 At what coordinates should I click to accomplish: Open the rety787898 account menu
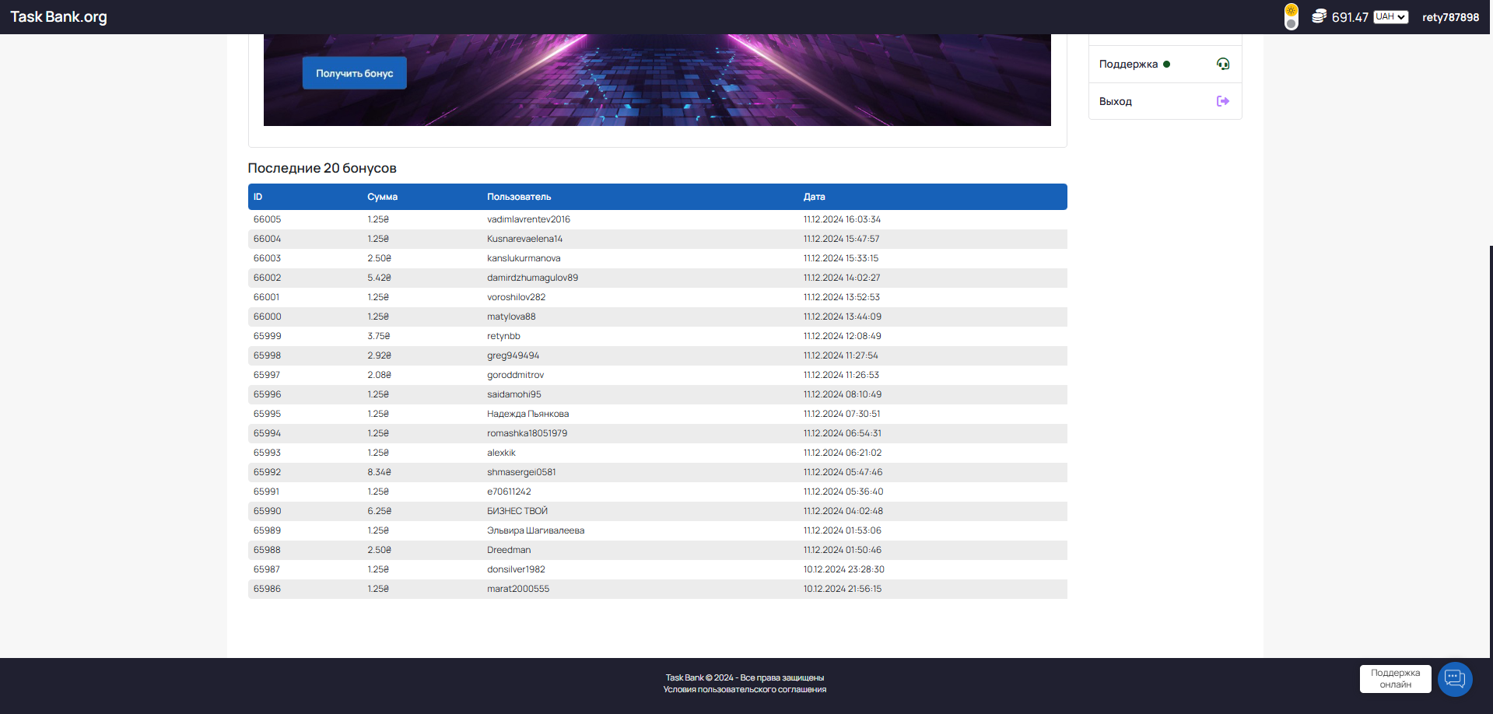1450,17
